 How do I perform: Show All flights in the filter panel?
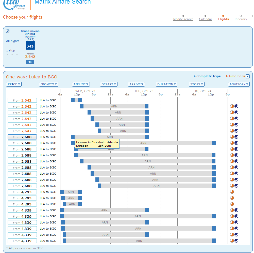(x=13, y=41)
